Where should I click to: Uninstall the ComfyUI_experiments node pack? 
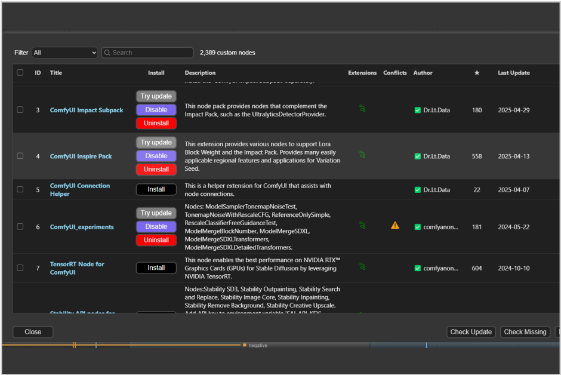pos(156,240)
